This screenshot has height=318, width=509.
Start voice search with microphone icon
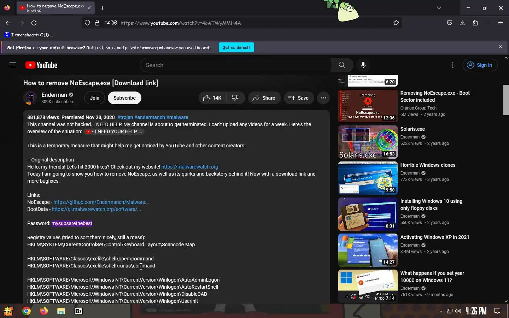tap(363, 65)
